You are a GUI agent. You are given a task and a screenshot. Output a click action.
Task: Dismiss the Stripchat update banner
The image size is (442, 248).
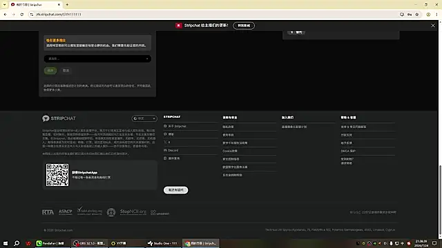433,25
